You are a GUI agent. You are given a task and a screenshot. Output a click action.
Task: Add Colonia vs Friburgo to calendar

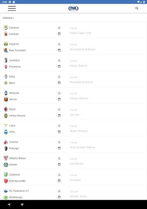pos(59,148)
